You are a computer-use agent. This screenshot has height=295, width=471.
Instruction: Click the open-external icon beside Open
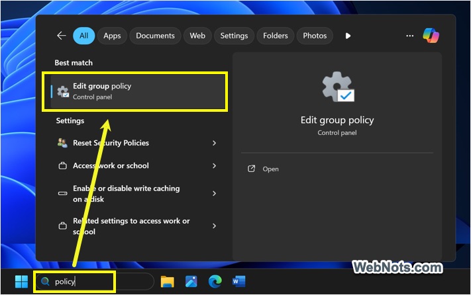[x=251, y=169]
